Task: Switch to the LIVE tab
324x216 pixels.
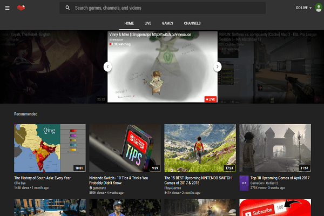Action: point(148,23)
